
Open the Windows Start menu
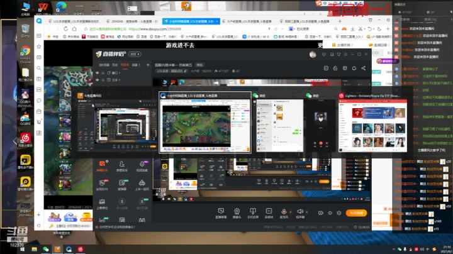tap(23, 249)
